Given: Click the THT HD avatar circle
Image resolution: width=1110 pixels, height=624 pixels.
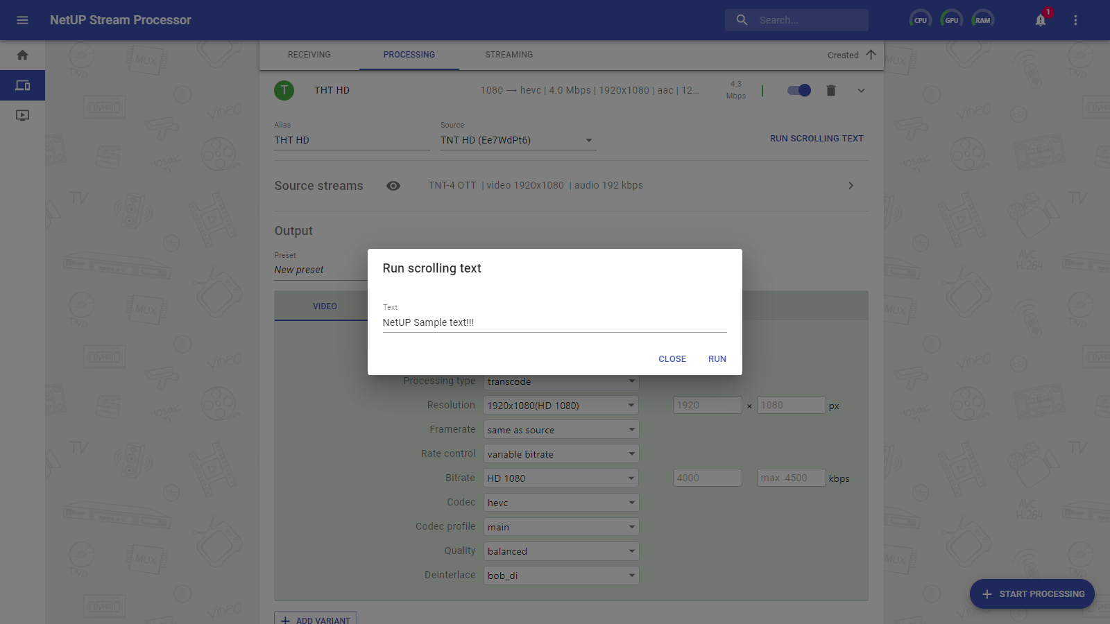Looking at the screenshot, I should click(x=284, y=90).
